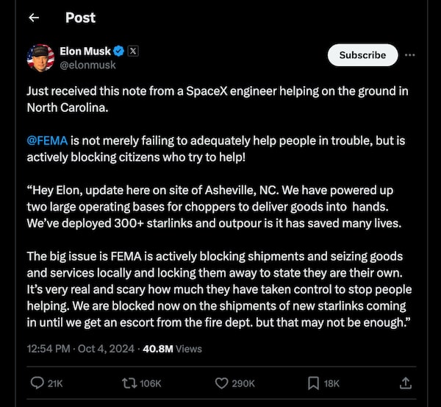
Task: Click the @elonmusk handle
Action: click(x=87, y=65)
